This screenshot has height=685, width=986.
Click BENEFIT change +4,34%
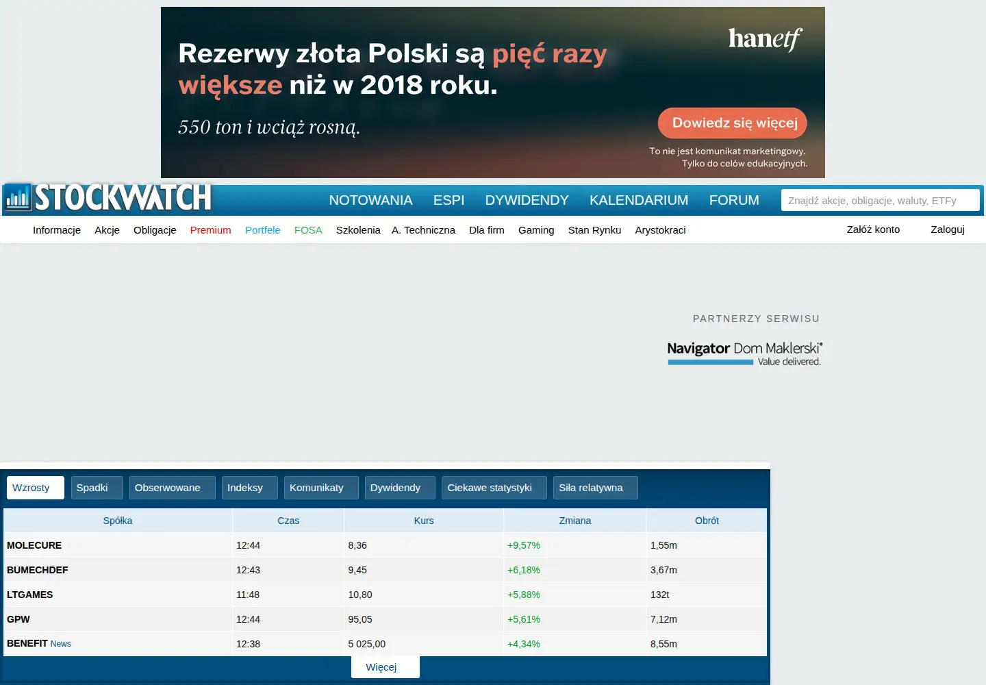[x=524, y=644]
